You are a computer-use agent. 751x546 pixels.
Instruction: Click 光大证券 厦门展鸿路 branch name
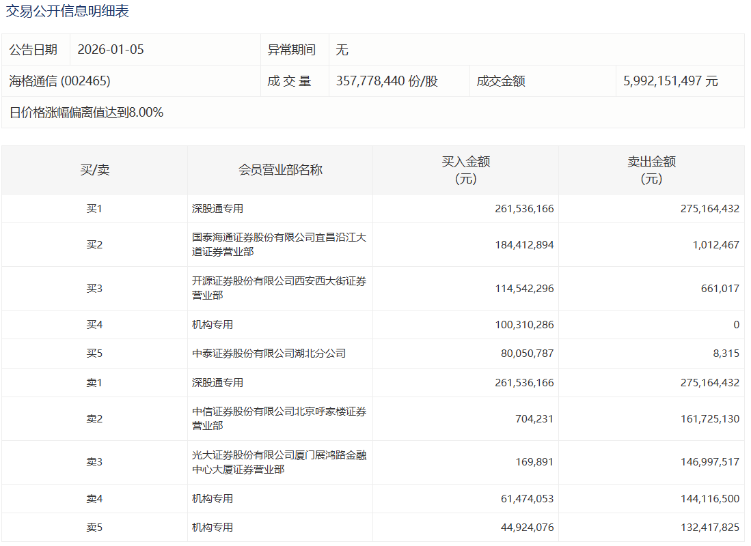click(279, 462)
